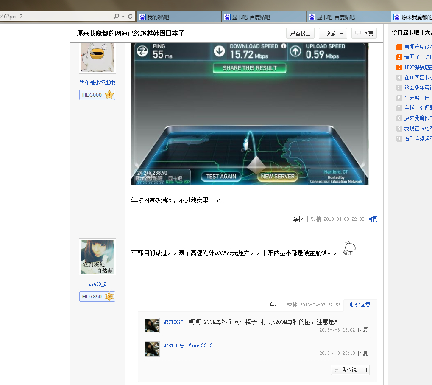
Task: Click the browser refresh icon
Action: (x=130, y=17)
